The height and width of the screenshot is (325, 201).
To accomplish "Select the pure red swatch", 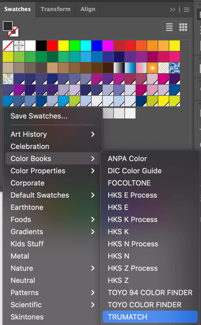I will [53, 45].
